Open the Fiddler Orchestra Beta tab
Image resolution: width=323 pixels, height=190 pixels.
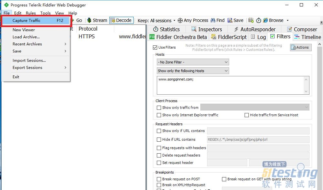tap(178, 37)
